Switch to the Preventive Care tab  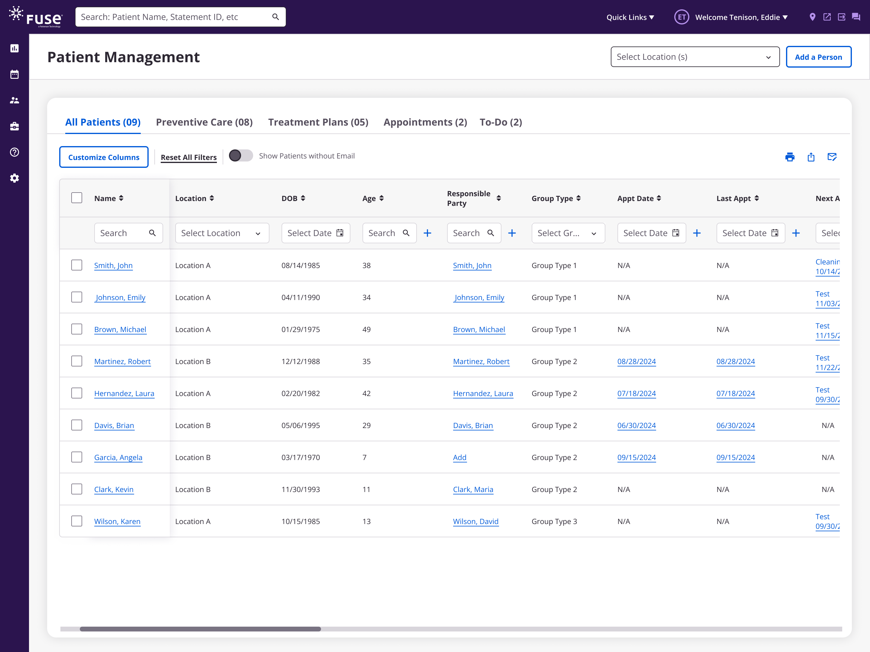[x=204, y=122]
